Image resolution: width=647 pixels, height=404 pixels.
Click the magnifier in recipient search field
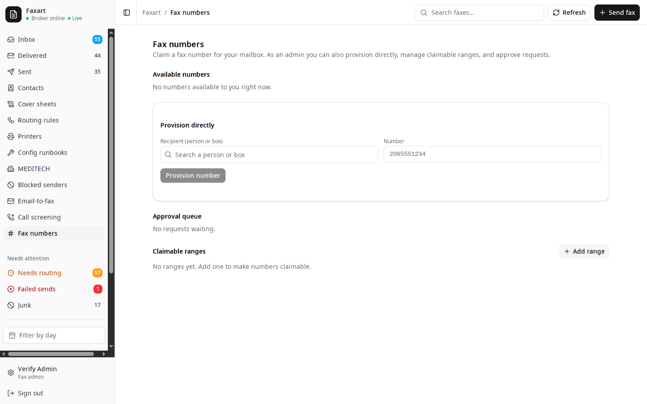pos(168,154)
